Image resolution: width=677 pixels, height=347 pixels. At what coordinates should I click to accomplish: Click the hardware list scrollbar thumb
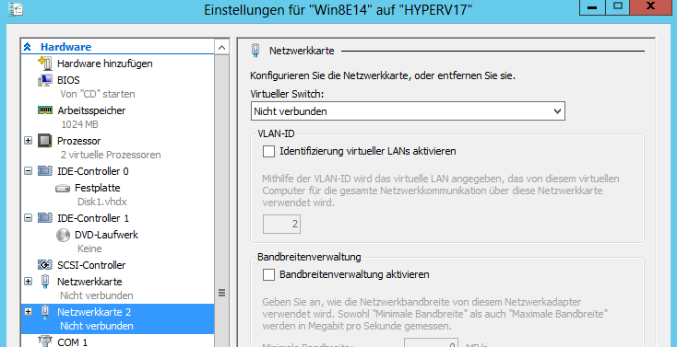click(x=221, y=293)
